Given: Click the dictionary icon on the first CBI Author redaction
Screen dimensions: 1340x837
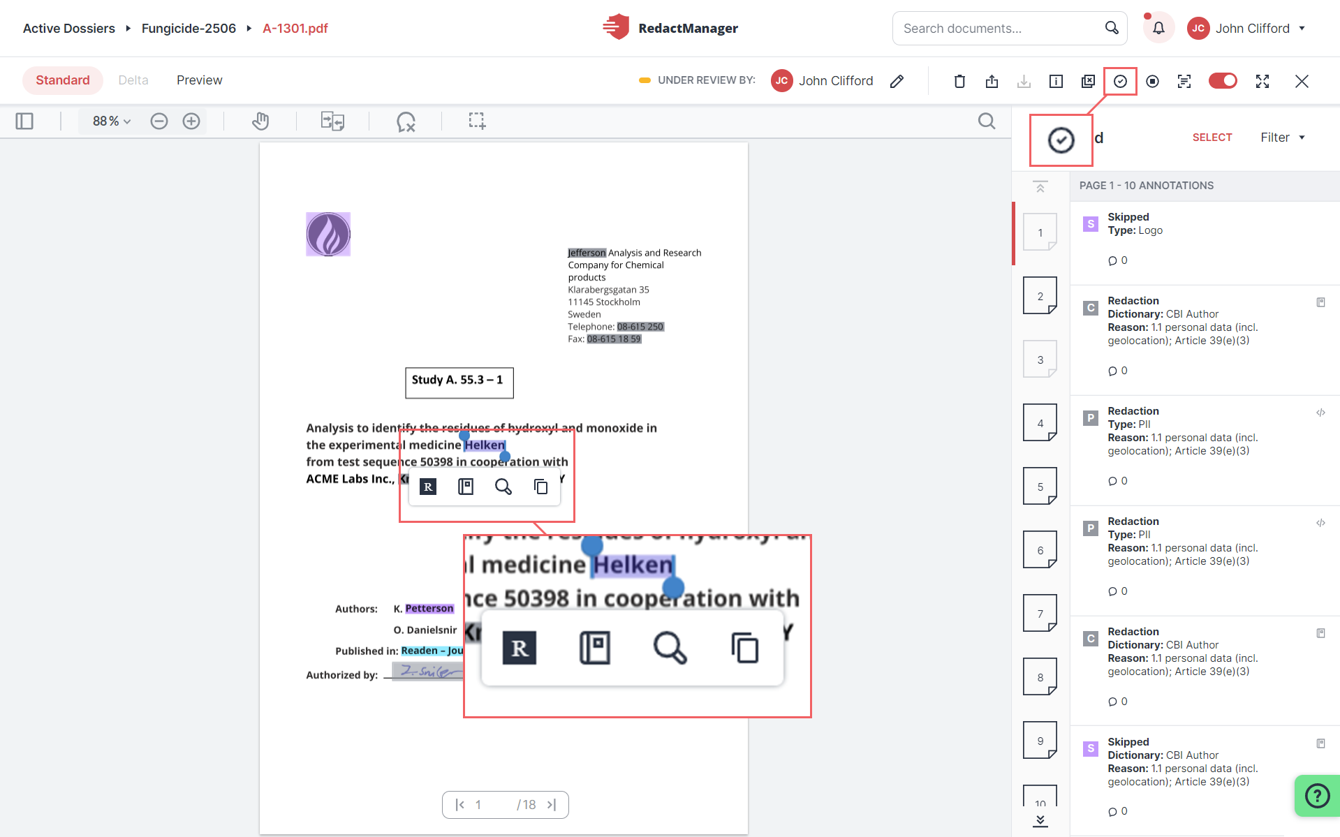Looking at the screenshot, I should click(x=1320, y=302).
